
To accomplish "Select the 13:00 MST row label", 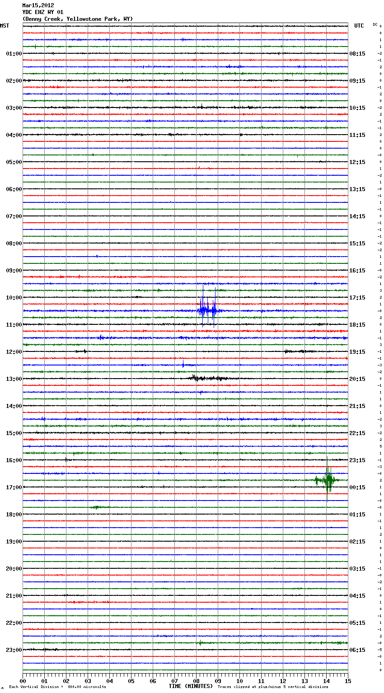I will click(14, 379).
